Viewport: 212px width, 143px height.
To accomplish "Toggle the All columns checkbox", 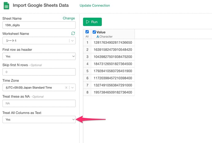I will click(x=87, y=32).
